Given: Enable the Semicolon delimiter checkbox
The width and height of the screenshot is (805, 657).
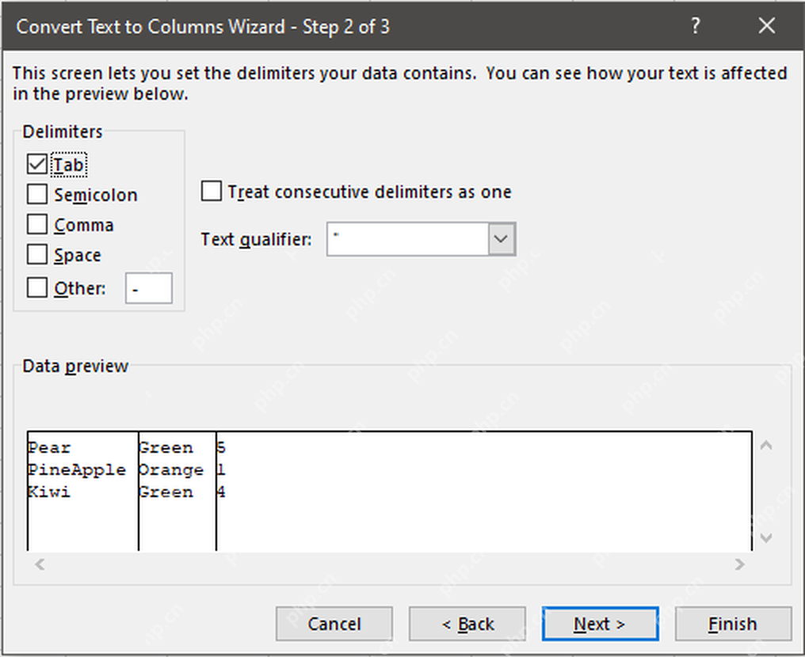Looking at the screenshot, I should pyautogui.click(x=37, y=195).
